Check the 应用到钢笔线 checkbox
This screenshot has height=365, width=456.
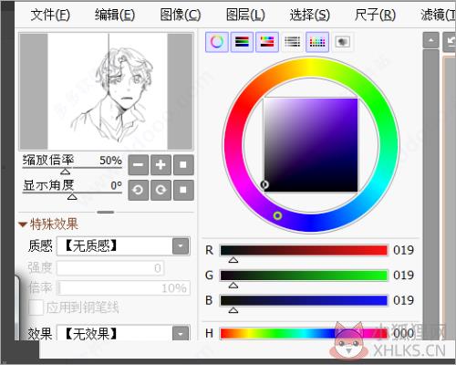[36, 308]
